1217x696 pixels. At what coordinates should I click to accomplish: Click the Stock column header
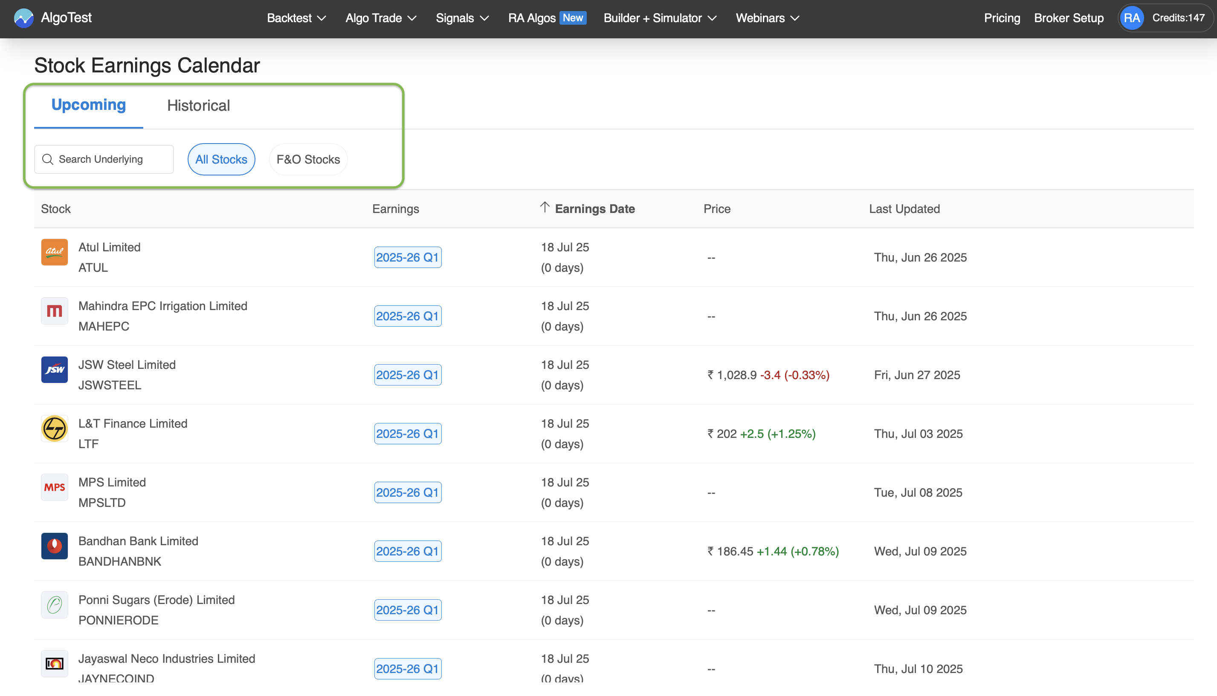[55, 209]
